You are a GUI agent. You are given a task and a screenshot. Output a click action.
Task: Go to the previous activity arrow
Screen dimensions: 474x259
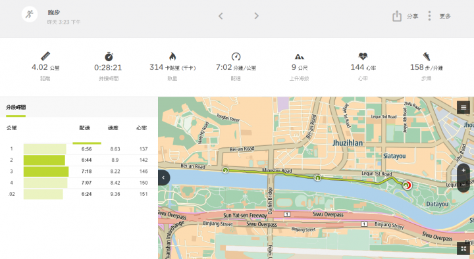[221, 16]
